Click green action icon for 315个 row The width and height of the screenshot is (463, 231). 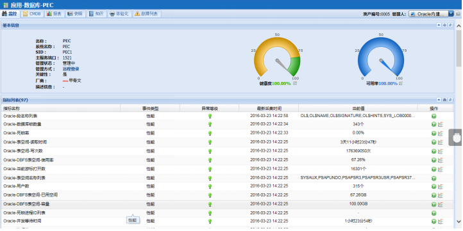[x=434, y=186]
